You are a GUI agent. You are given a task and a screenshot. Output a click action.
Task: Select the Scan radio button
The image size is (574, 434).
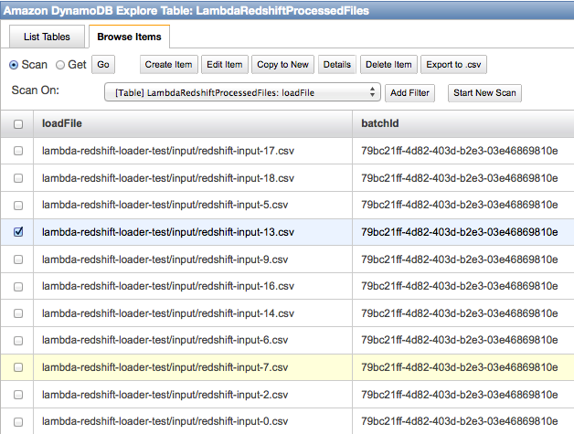coord(14,65)
